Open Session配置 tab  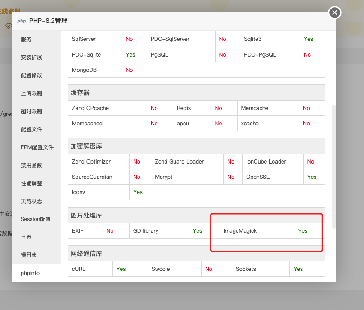[36, 219]
